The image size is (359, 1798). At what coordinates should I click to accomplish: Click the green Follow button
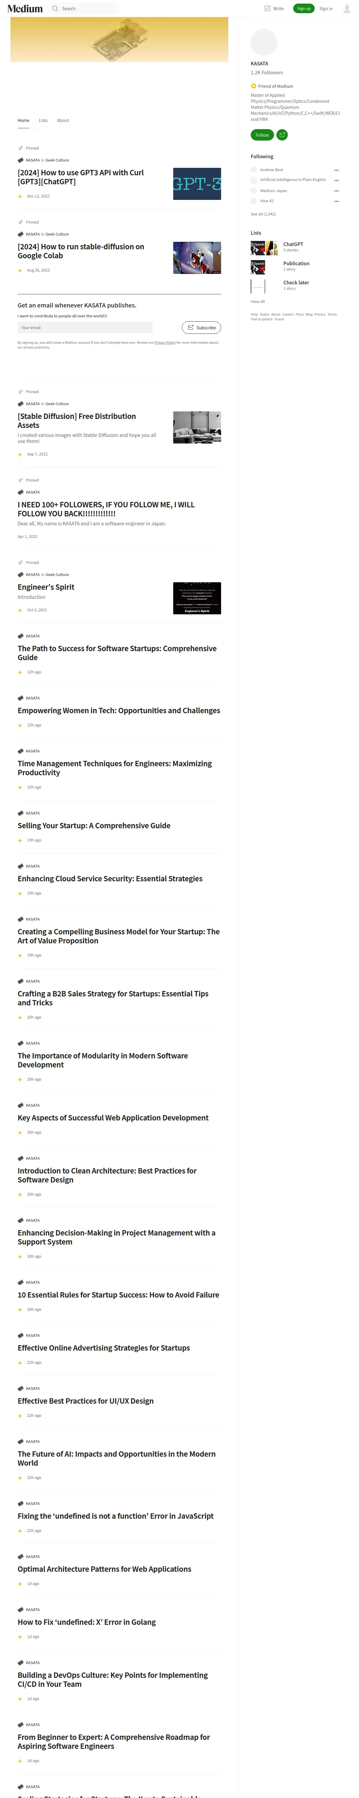pos(262,135)
